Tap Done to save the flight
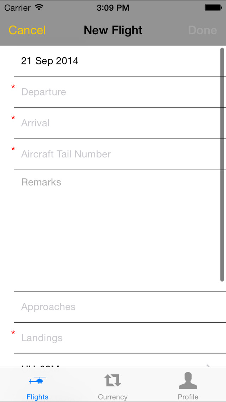Screen dimensions: 226x402 202,30
